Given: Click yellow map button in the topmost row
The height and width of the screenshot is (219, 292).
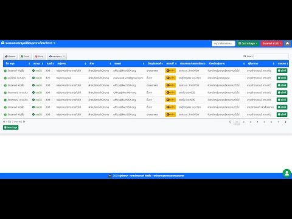Looking at the screenshot, I should [x=170, y=71].
